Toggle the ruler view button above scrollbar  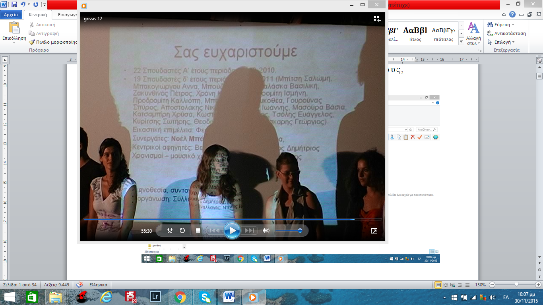[x=539, y=60]
